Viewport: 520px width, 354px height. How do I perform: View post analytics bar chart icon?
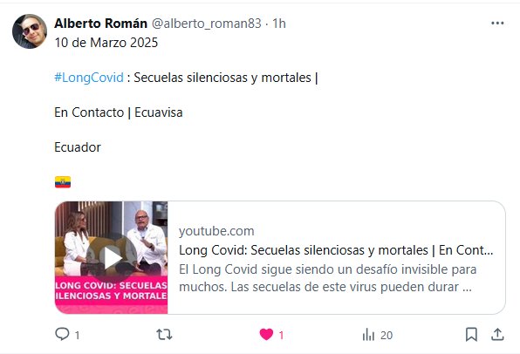368,335
